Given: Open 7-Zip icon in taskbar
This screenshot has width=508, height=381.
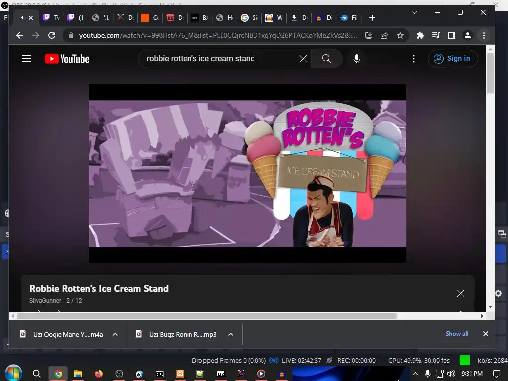Looking at the screenshot, I should pos(221,374).
